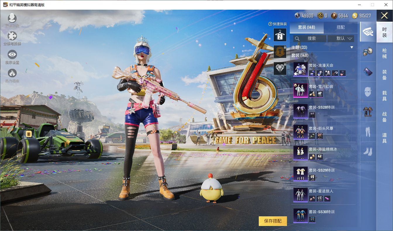393x231 pixels.
Task: Click the locked trophy outfit slot
Action: (x=280, y=52)
